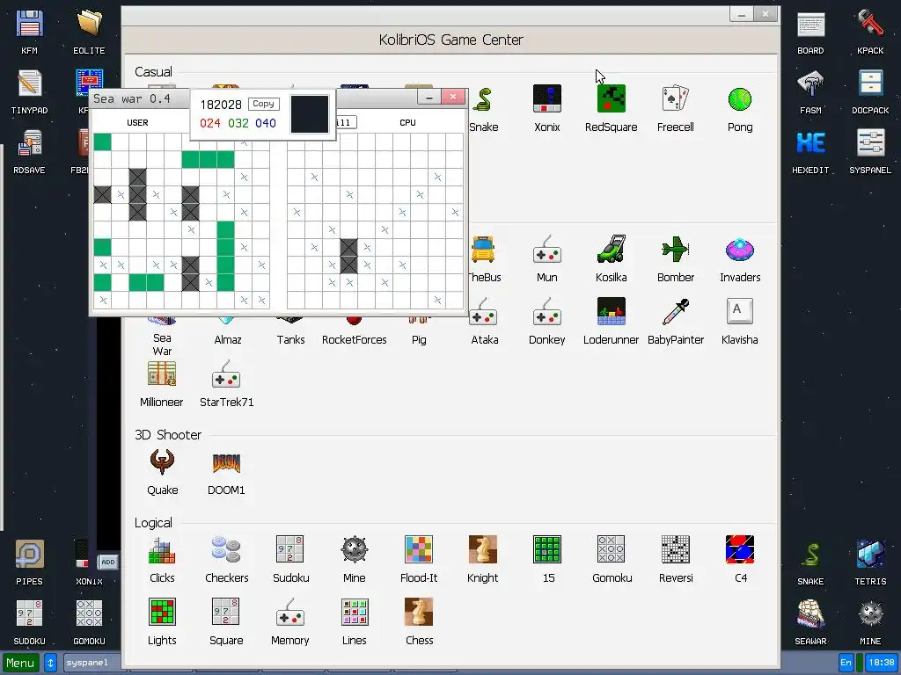Screen dimensions: 901x675
Task: Open Sudoku in Game Center
Action: click(x=290, y=560)
